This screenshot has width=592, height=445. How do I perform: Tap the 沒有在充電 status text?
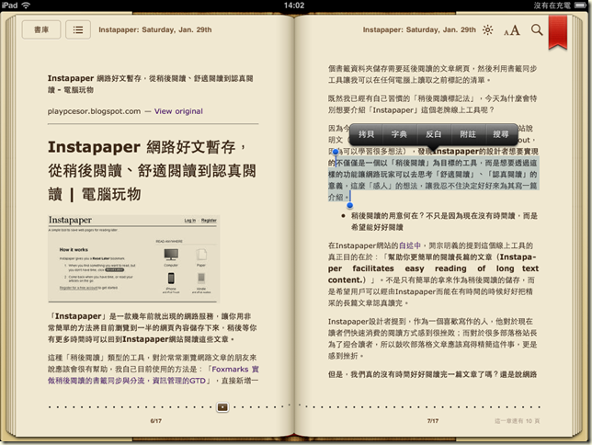(x=552, y=6)
